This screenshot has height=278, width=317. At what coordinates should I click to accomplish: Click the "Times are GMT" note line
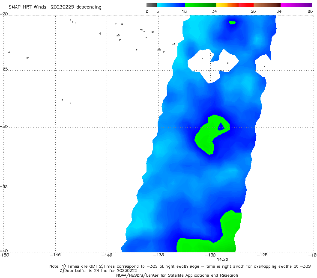180,266
